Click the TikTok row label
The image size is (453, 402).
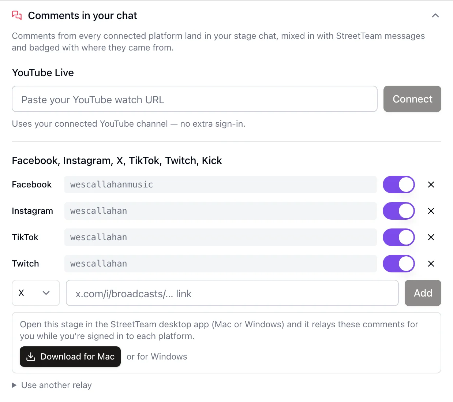(25, 237)
